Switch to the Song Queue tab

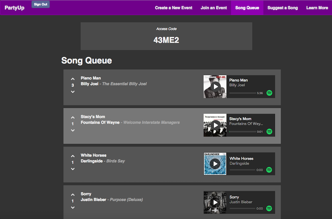coord(247,8)
